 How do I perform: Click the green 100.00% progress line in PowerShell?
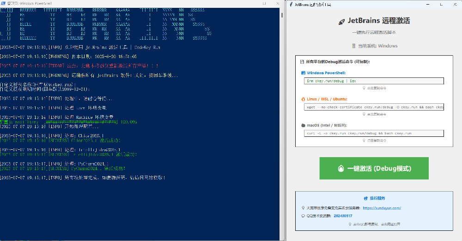click(x=68, y=122)
